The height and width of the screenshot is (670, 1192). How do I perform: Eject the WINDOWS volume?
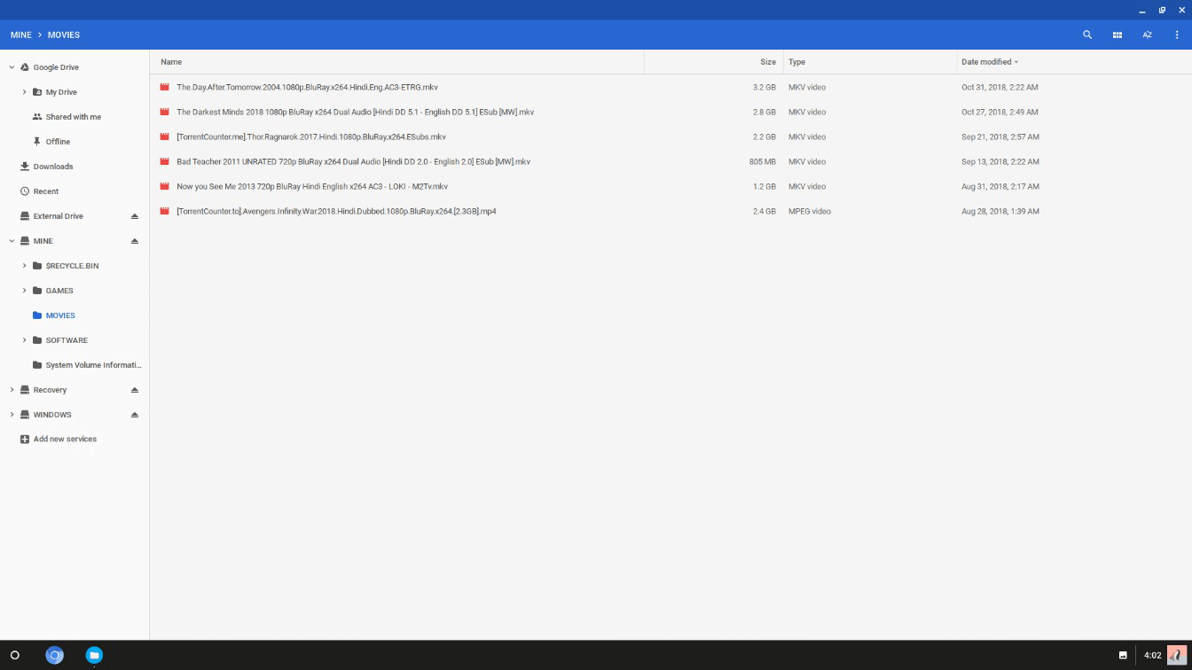click(135, 415)
